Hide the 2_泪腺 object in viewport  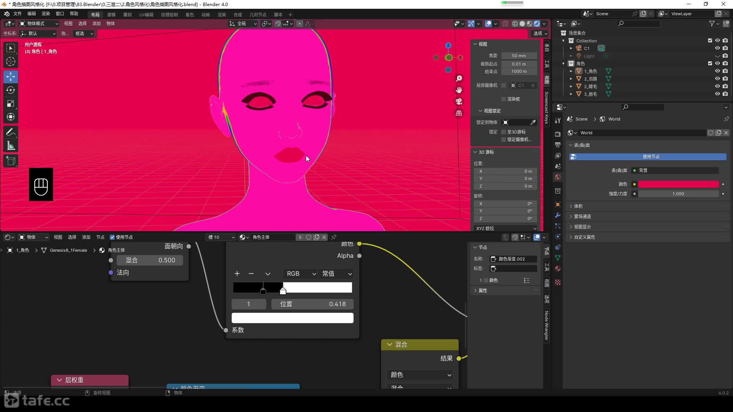717,79
